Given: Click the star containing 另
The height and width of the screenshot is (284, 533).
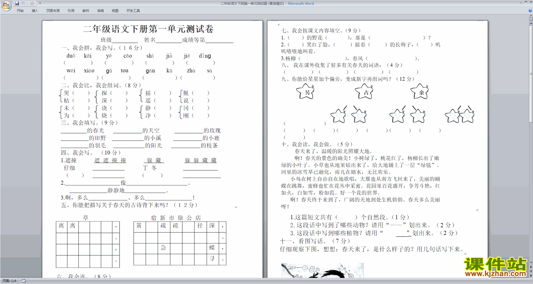Looking at the screenshot, I should point(305,91).
